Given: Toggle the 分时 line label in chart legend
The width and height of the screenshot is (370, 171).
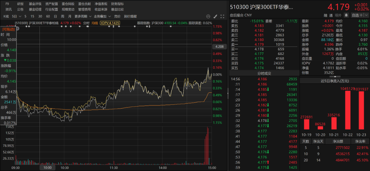Looking at the screenshot, I should point(86,23).
